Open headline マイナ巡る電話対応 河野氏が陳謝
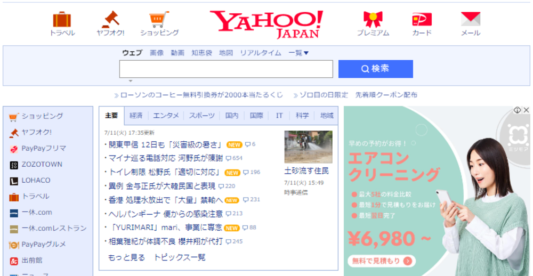 click(166, 158)
